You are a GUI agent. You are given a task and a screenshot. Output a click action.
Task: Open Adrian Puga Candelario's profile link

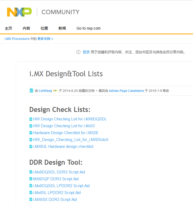126,91
